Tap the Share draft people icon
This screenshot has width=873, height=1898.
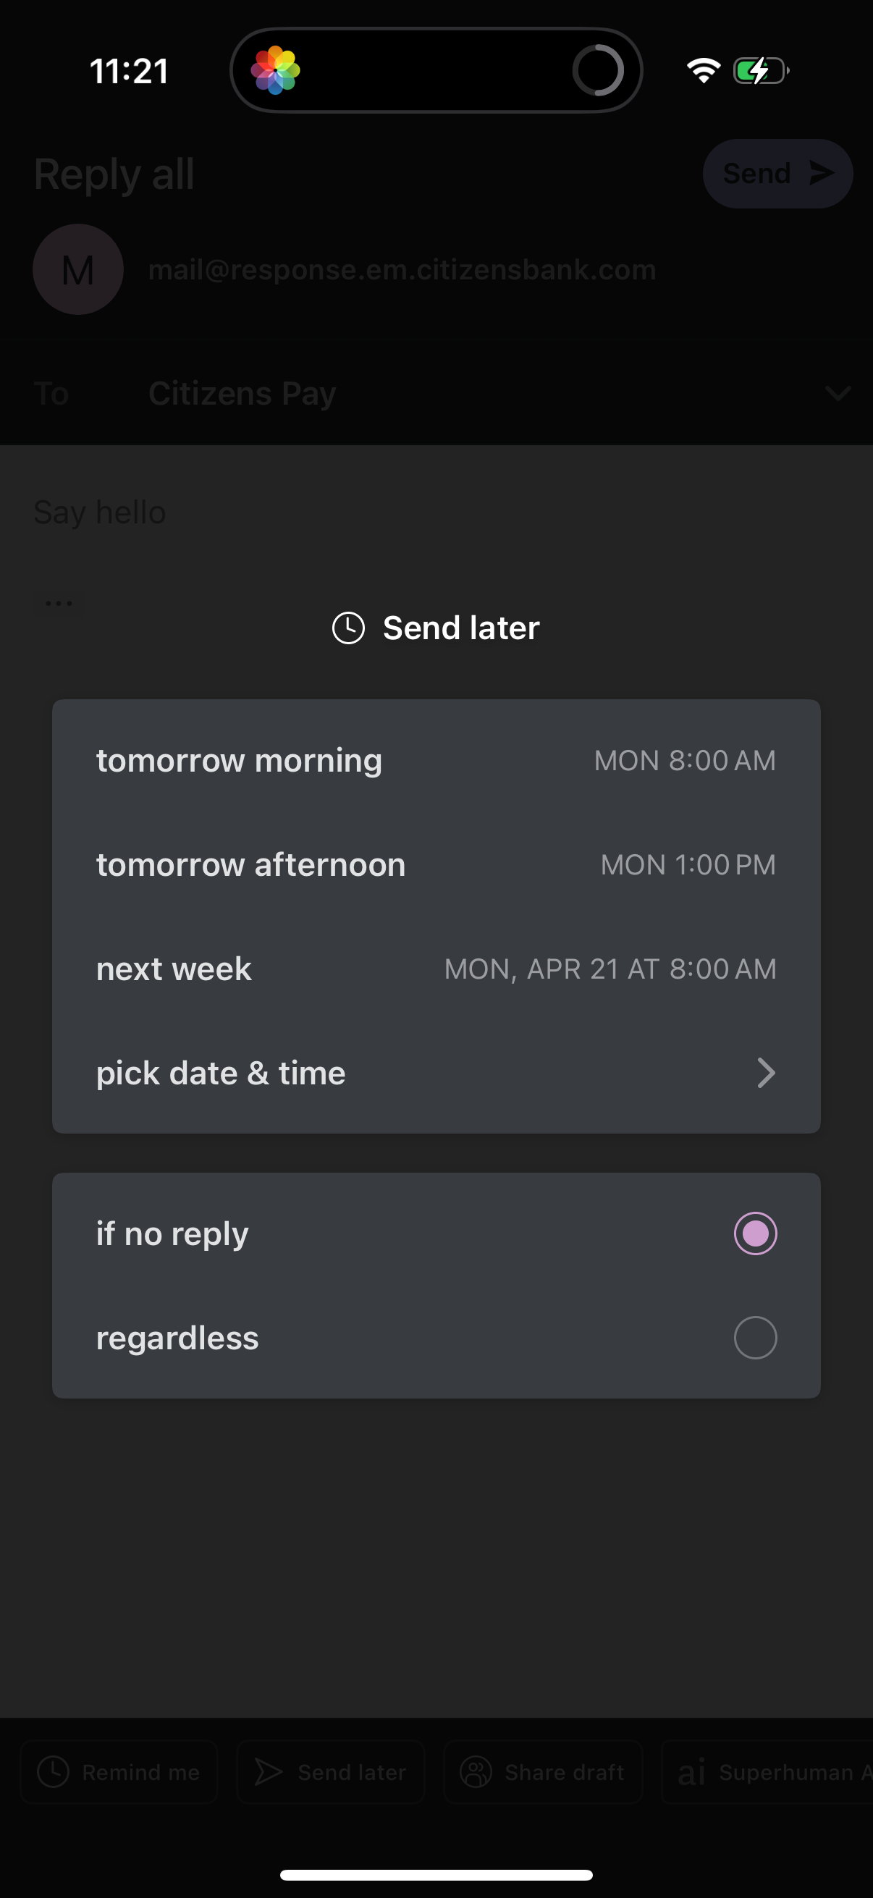coord(476,1771)
